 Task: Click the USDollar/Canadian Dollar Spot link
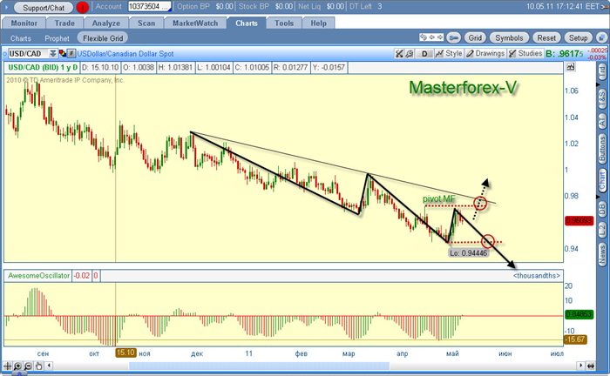click(x=125, y=54)
